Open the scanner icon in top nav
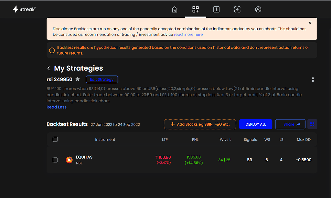Viewport: 331px width, 198px height. click(x=237, y=9)
